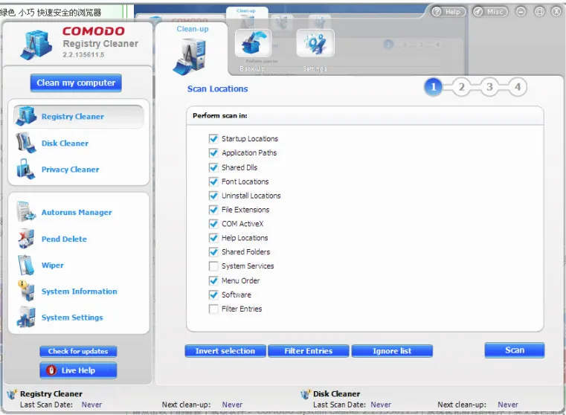566x415 pixels.
Task: Click 'Perform scan in:' header text
Action: 220,115
